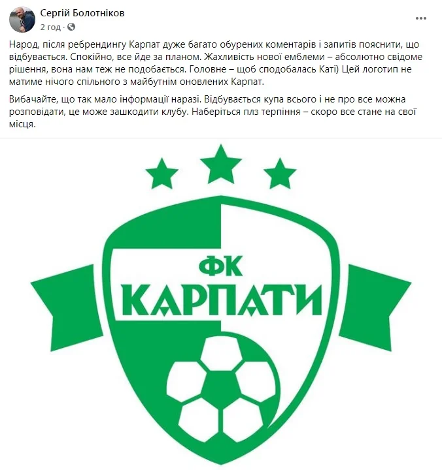Click the globe public-audience icon
The height and width of the screenshot is (470, 442).
click(71, 27)
